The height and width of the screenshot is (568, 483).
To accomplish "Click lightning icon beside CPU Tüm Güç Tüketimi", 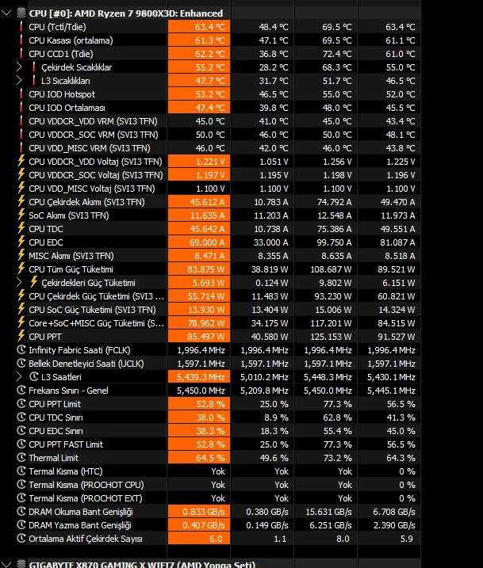I will click(21, 269).
